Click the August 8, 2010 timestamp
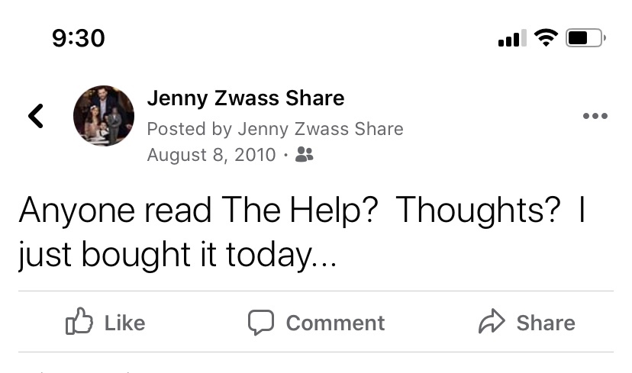Viewport: 632px width, 373px height. [211, 155]
